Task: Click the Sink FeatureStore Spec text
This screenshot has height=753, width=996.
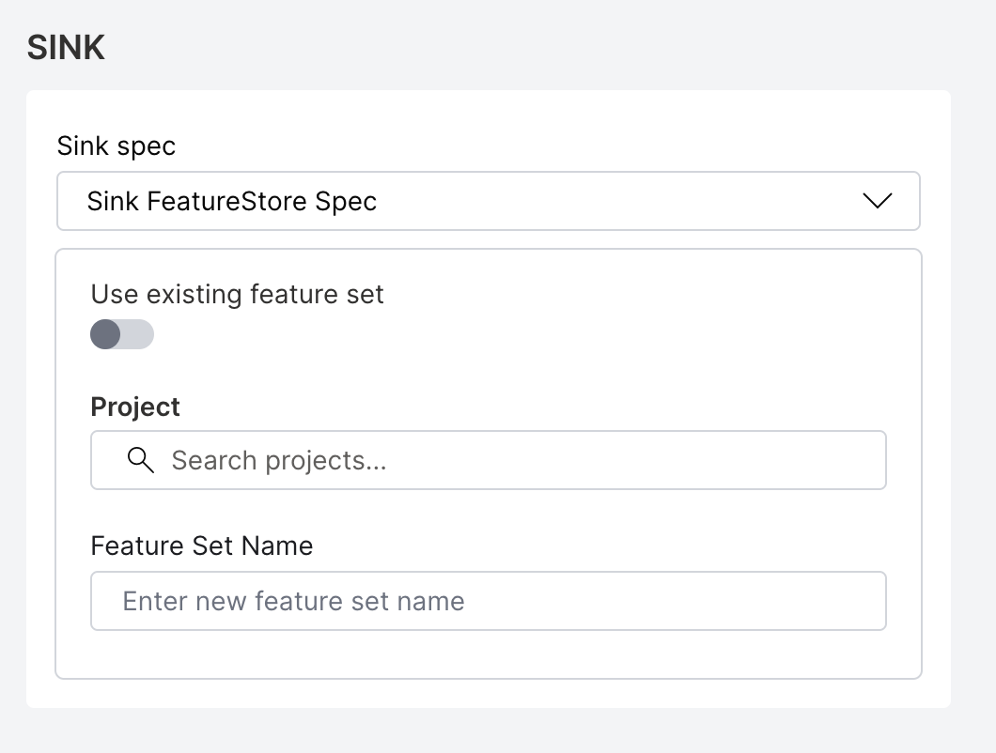Action: click(232, 201)
